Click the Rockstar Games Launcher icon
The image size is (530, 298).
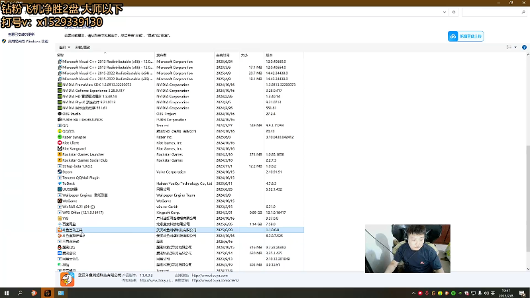click(60, 154)
